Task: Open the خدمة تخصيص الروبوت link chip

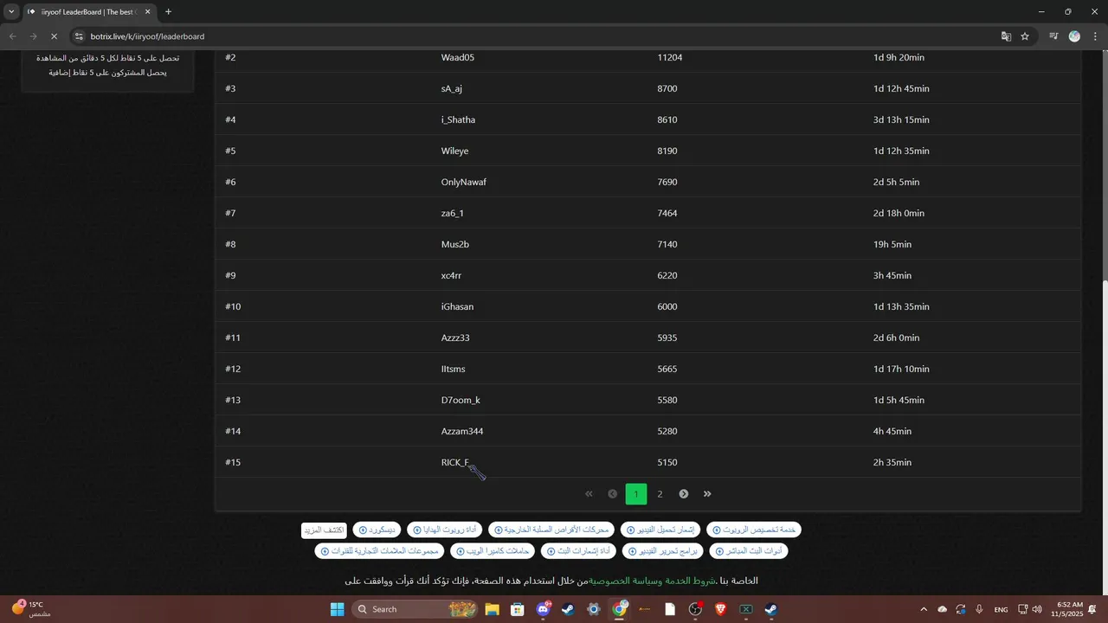Action: (x=754, y=530)
